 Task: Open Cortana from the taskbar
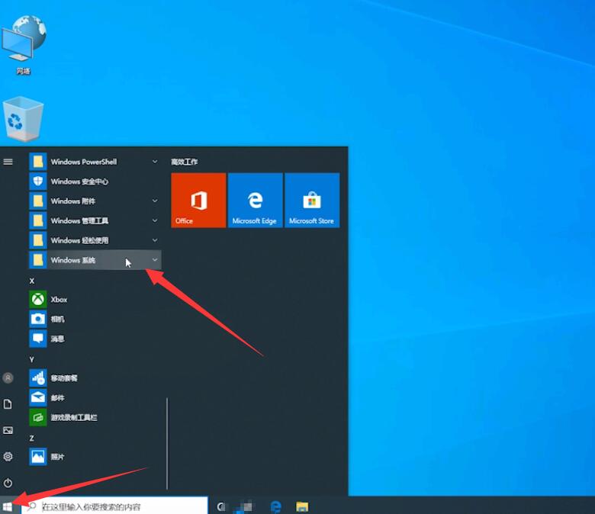pyautogui.click(x=221, y=507)
